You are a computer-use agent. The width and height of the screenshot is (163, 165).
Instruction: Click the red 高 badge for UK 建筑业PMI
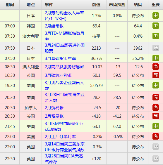coord(155,75)
